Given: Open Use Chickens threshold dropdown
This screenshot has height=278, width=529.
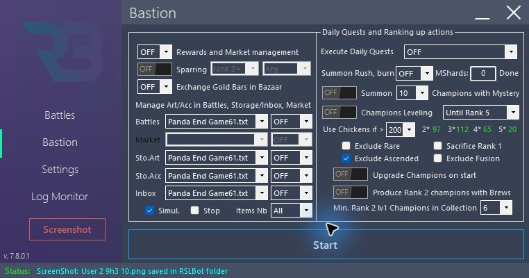Looking at the screenshot, I should [x=400, y=130].
